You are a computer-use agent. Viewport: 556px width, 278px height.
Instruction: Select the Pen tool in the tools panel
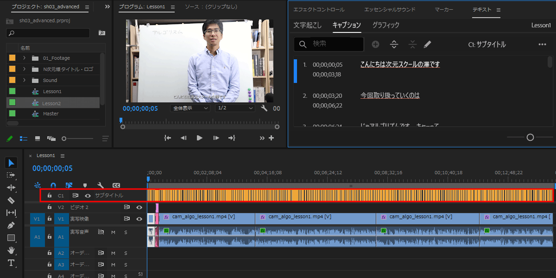point(11,225)
